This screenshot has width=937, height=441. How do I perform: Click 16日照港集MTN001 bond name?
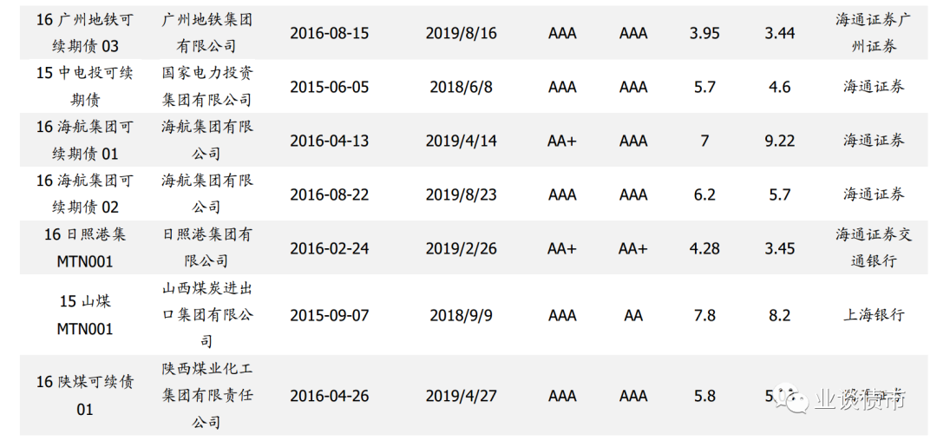click(x=85, y=247)
